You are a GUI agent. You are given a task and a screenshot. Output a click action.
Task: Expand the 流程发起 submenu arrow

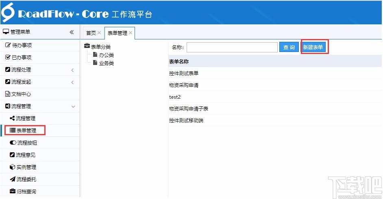(x=72, y=82)
